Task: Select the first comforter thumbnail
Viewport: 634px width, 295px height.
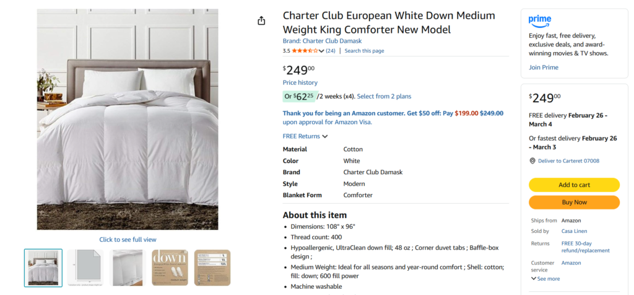Action: coord(43,268)
